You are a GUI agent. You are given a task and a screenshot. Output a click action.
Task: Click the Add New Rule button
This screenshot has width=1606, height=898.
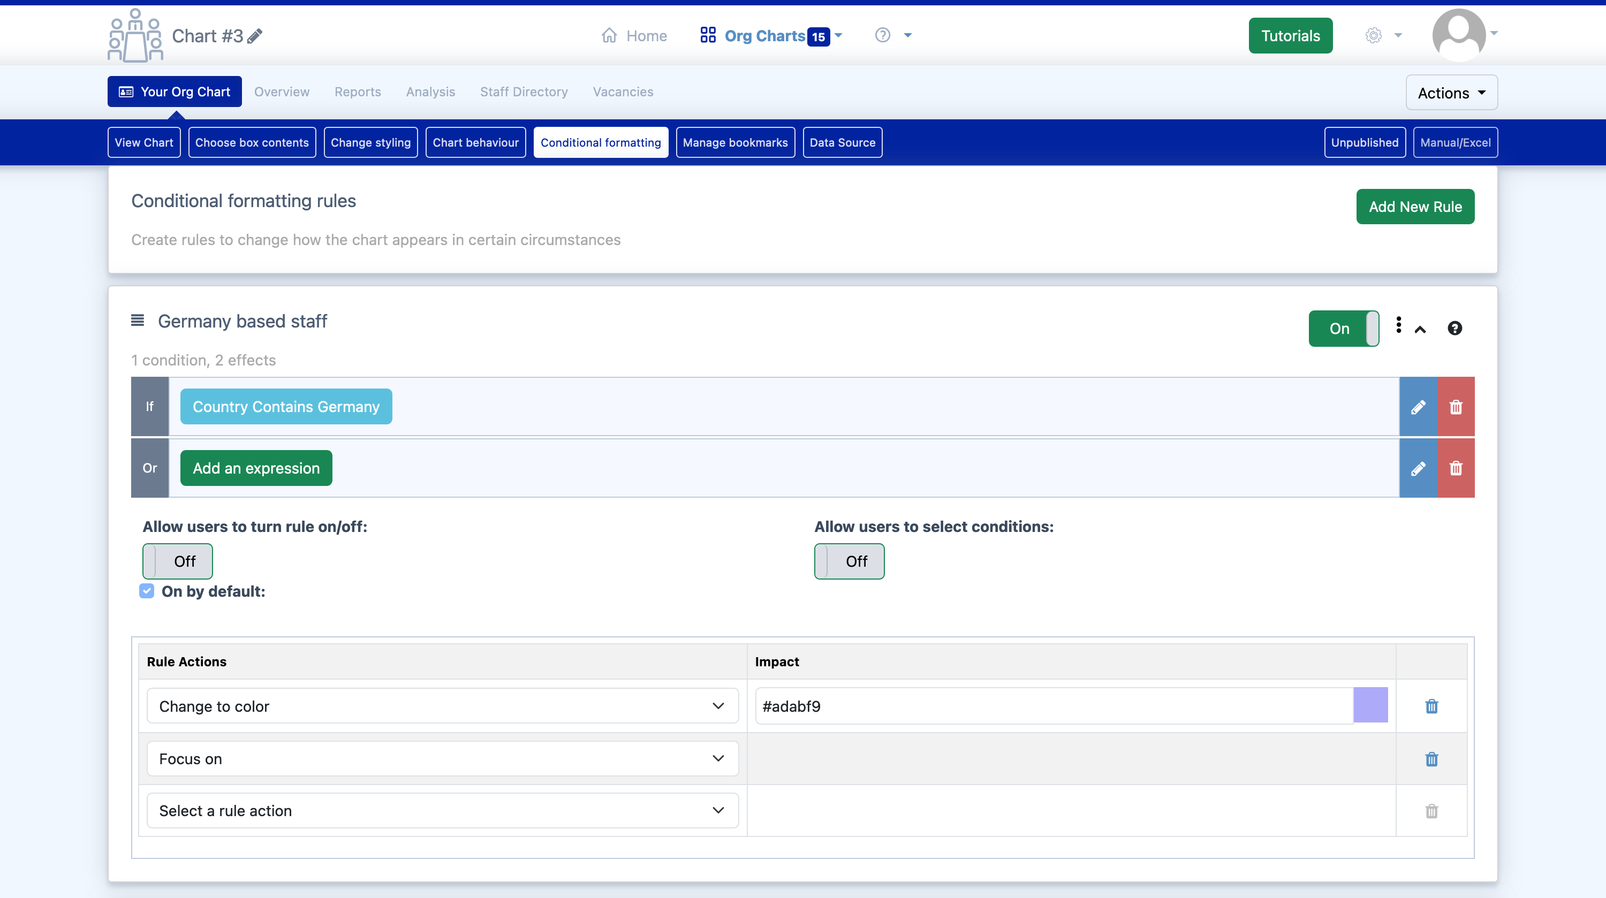pyautogui.click(x=1415, y=206)
